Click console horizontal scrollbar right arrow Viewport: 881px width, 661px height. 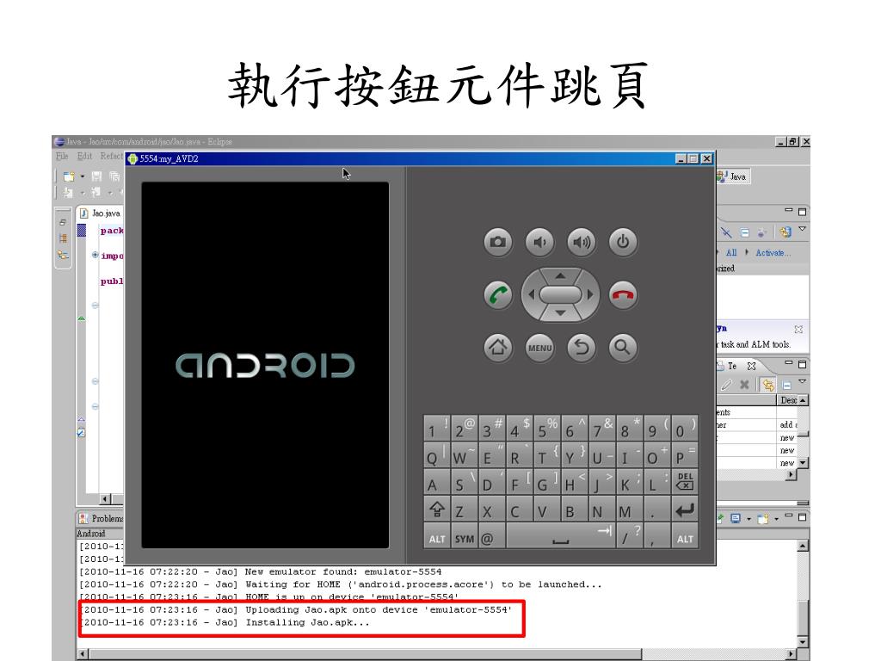coord(792,654)
